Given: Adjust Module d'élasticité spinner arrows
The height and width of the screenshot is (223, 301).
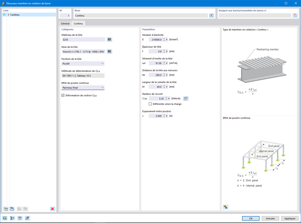Looking at the screenshot, I should point(164,40).
